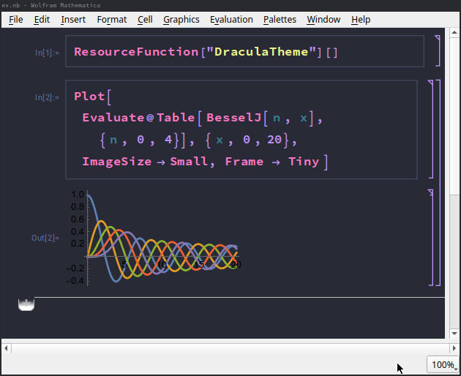Select the In[2]/Out[2] cell group bracket
Screen dimensions: 461x376
[438, 183]
